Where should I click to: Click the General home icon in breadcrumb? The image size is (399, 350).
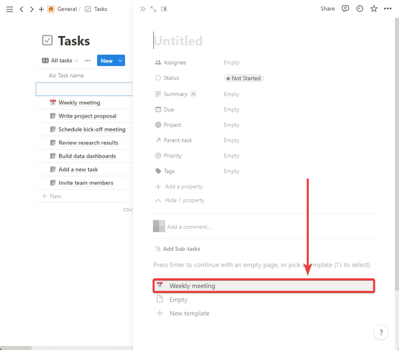pyautogui.click(x=50, y=8)
